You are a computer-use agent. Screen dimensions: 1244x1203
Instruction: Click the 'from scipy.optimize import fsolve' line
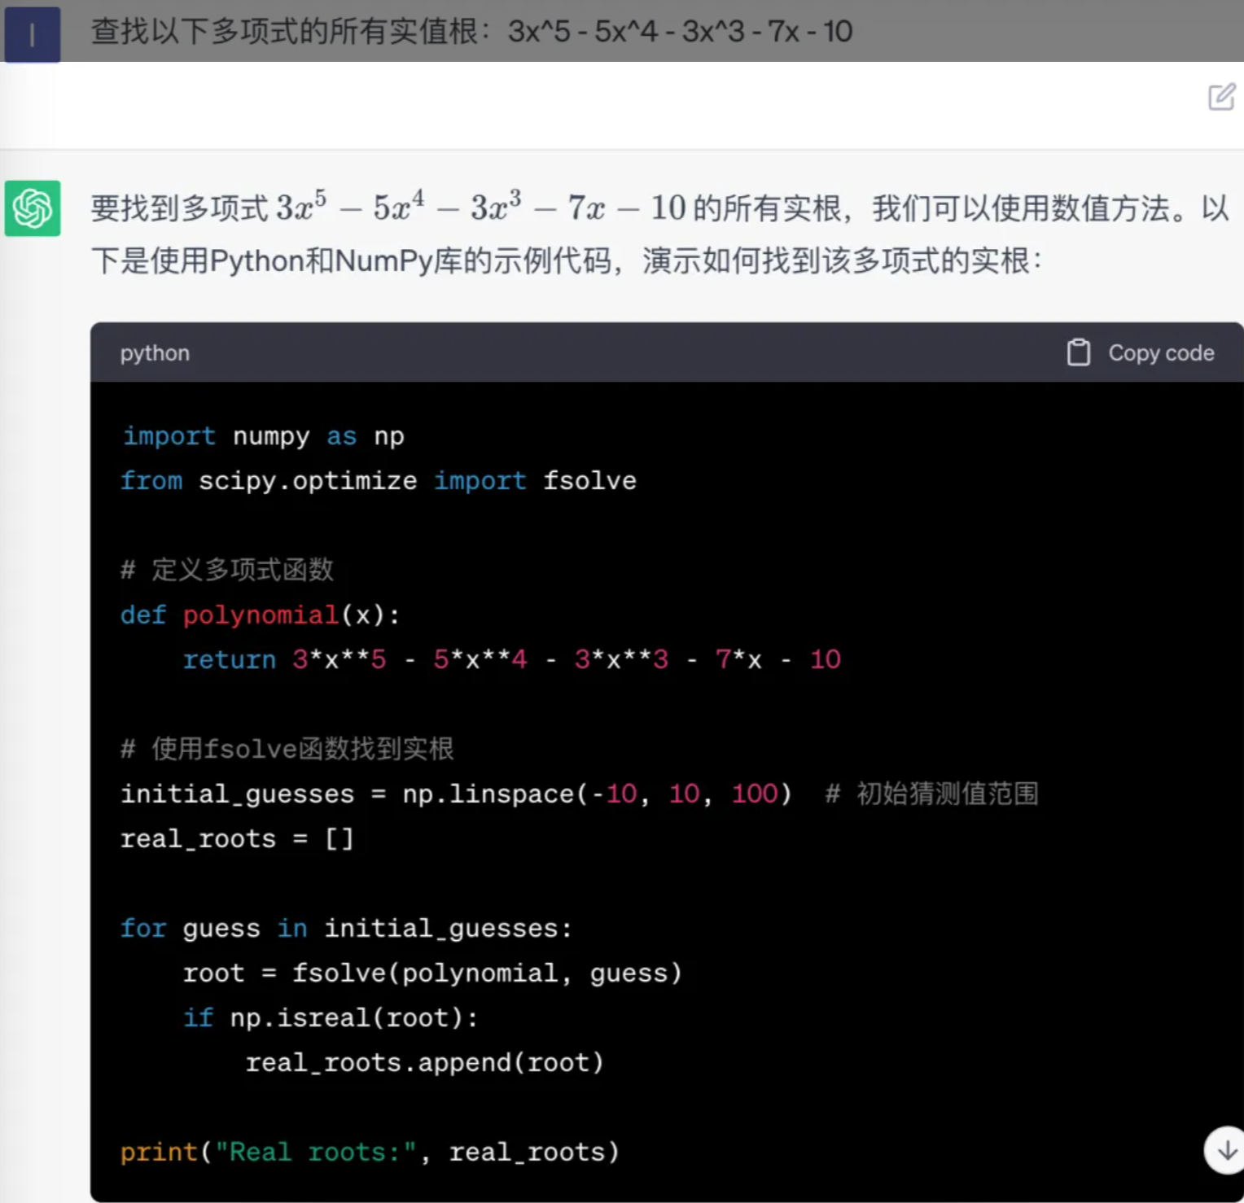coord(379,481)
